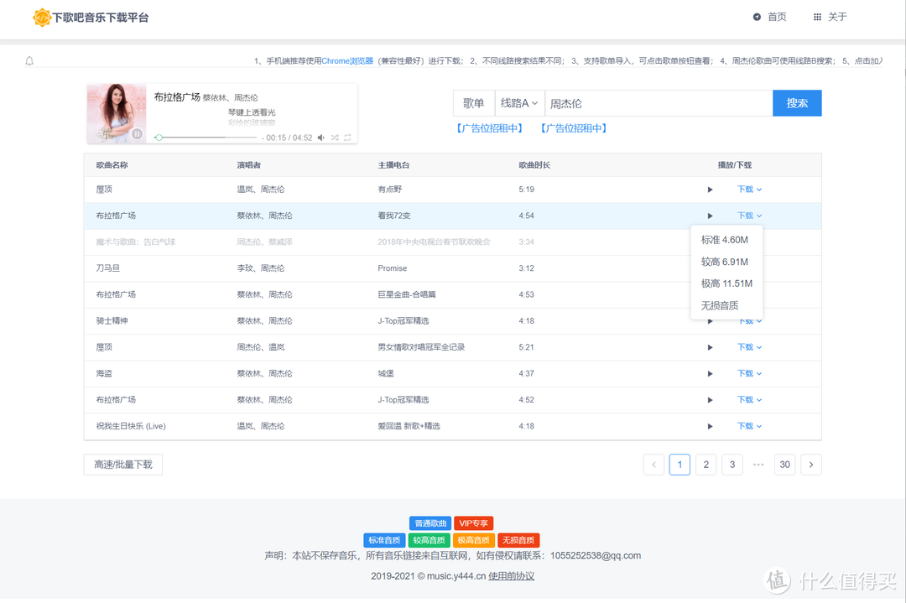Open the left 【广告位招租中】 link
Image resolution: width=906 pixels, height=603 pixels.
pos(490,128)
